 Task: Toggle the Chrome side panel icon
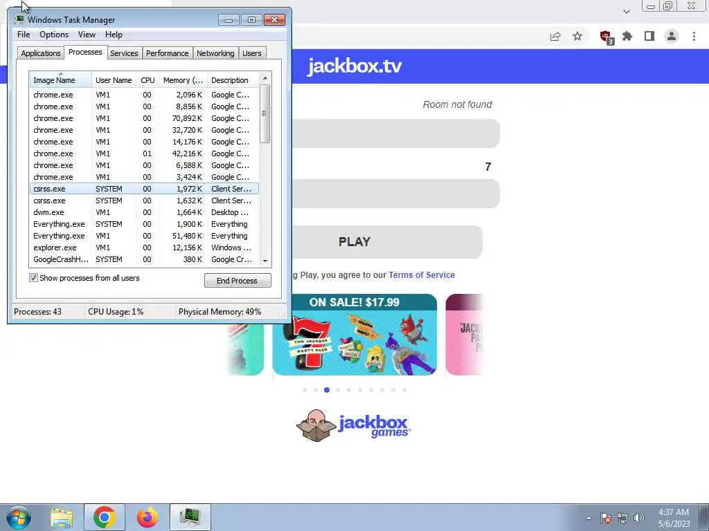coord(649,36)
